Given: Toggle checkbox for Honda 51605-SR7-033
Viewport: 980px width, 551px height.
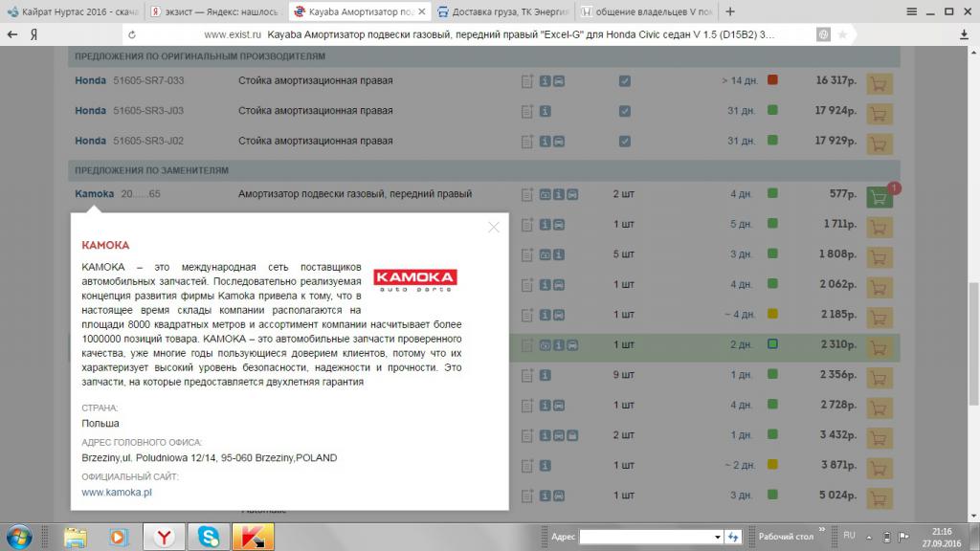Looking at the screenshot, I should [624, 80].
